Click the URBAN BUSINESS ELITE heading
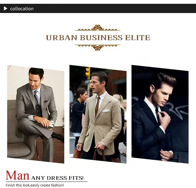The width and height of the screenshot is (196, 188). [98, 38]
